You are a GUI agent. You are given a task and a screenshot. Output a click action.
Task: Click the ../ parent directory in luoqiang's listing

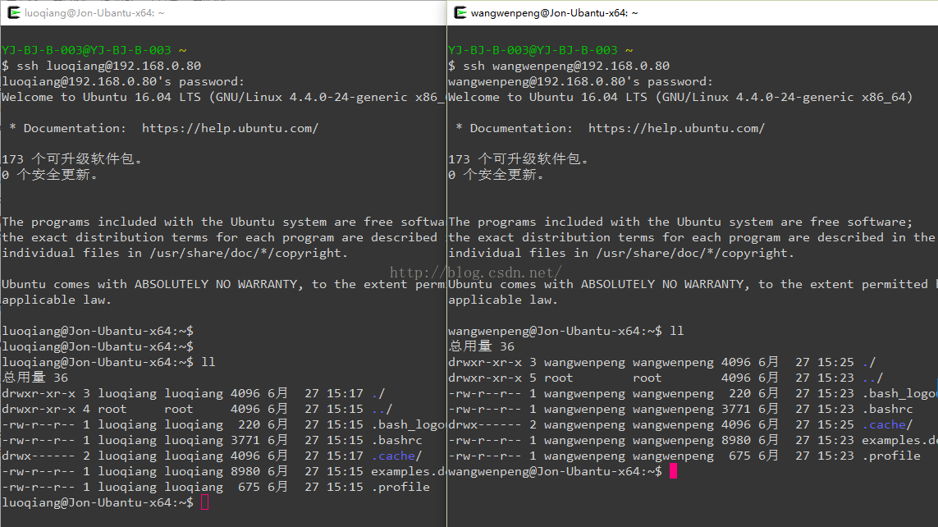(x=382, y=409)
